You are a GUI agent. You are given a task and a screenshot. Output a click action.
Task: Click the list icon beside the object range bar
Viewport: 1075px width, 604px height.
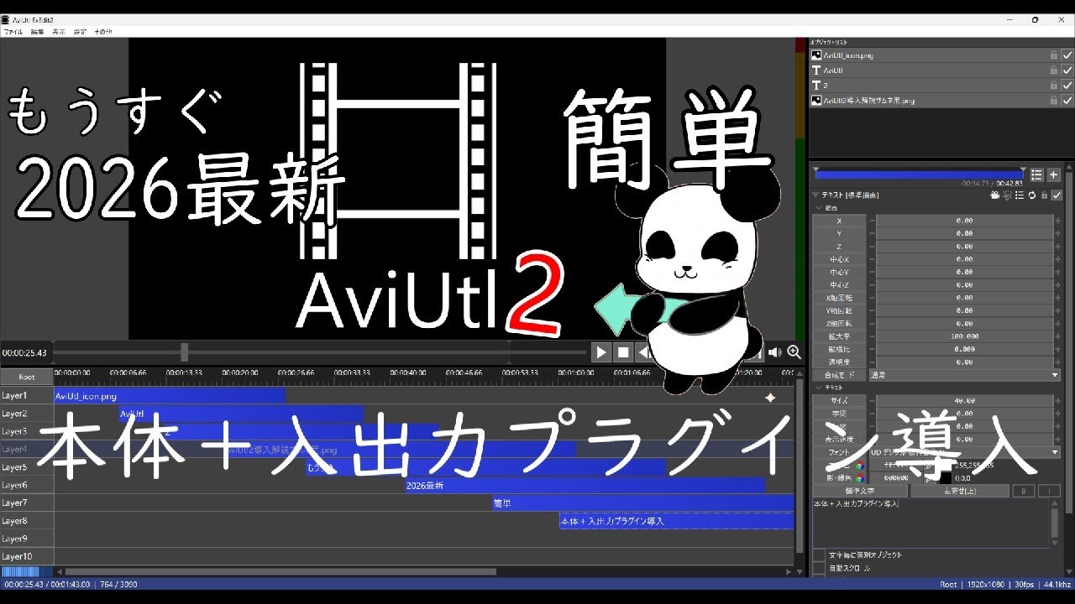[1037, 174]
